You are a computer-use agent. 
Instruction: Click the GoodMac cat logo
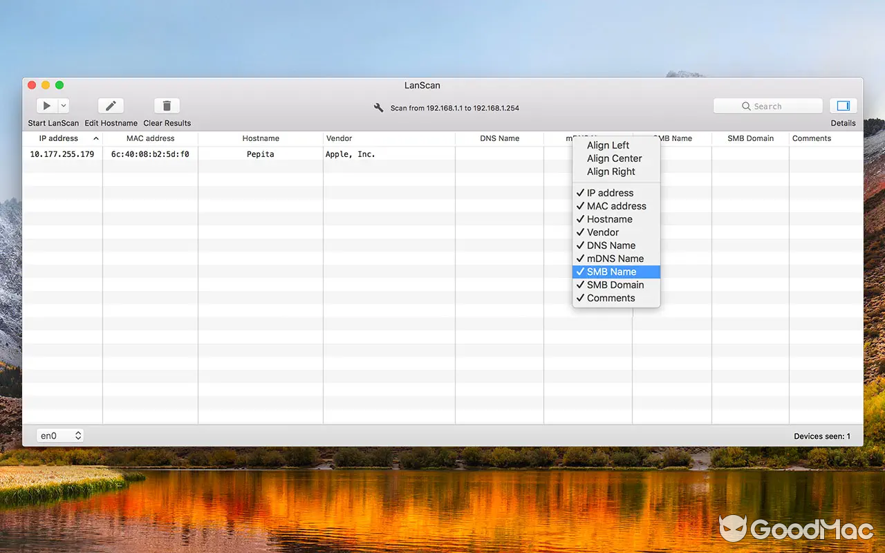coord(735,529)
